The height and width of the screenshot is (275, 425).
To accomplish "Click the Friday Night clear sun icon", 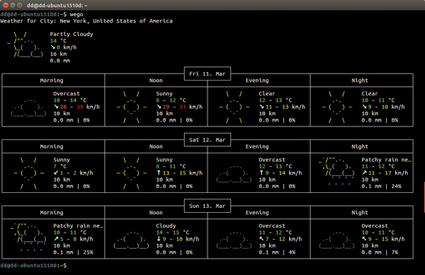I will [336, 107].
